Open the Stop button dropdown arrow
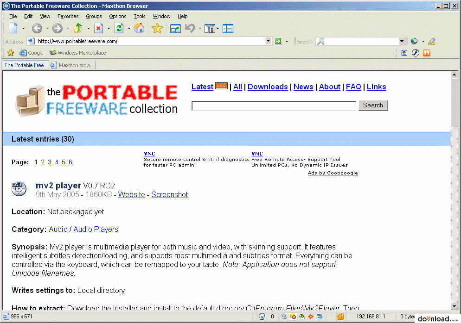Viewport: 461px width, 323px height. point(109,28)
